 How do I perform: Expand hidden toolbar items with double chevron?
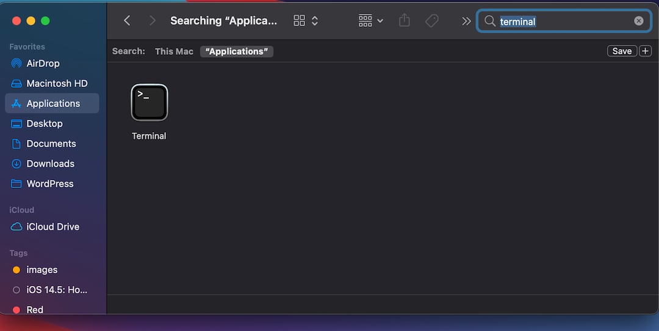click(466, 21)
